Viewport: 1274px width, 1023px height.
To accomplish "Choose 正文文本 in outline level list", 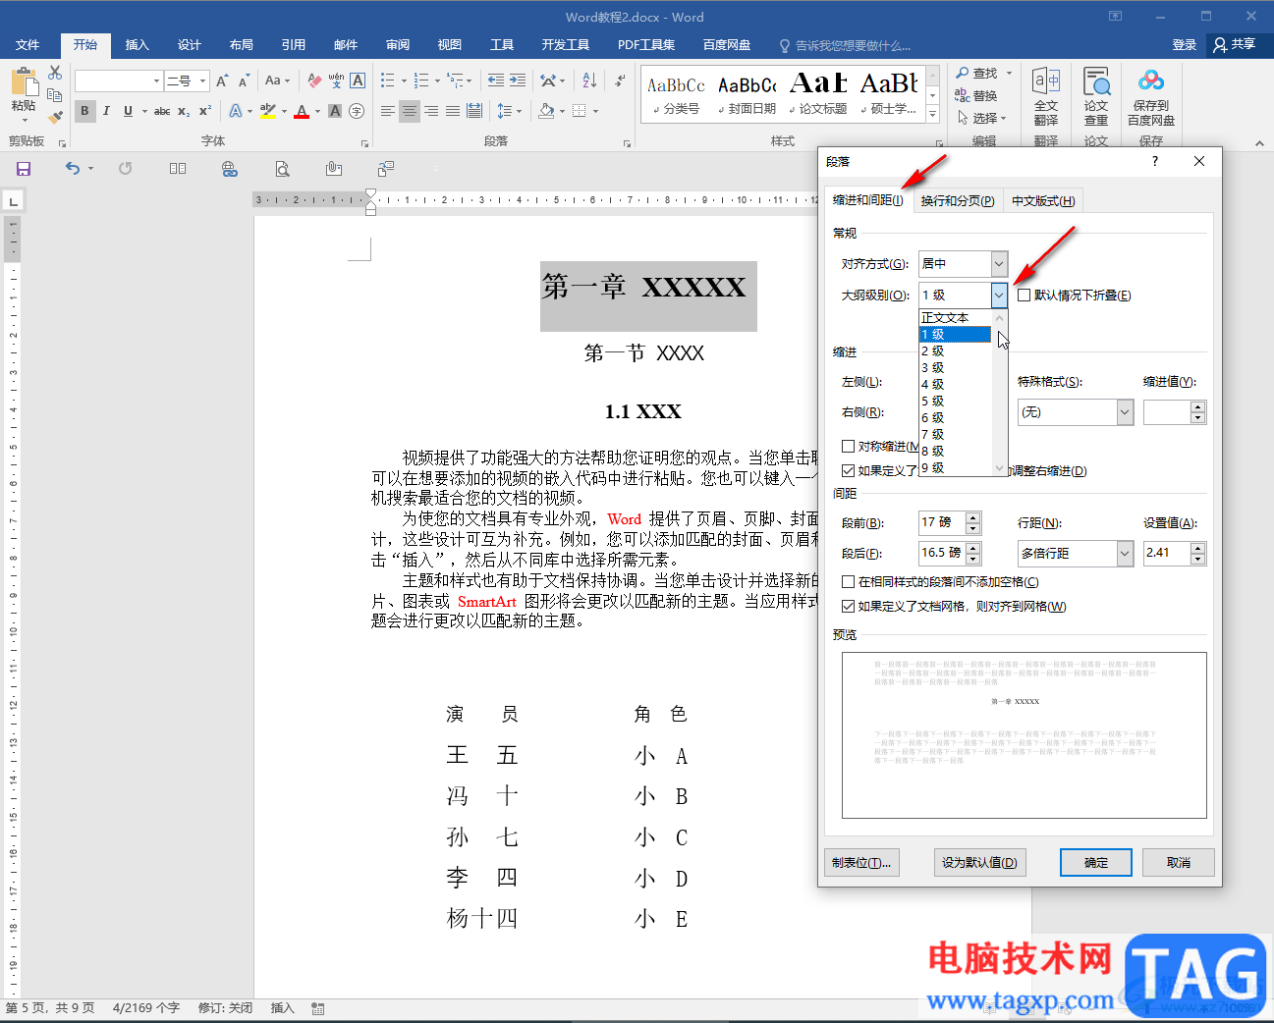I will 955,317.
